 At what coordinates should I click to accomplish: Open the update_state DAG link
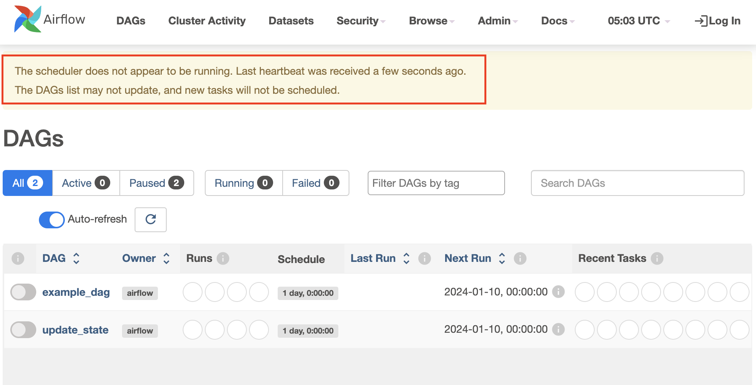click(x=75, y=330)
